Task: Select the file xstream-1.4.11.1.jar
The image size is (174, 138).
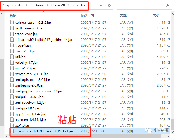Action: tap(31, 120)
